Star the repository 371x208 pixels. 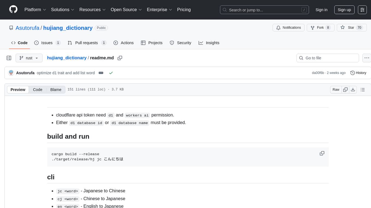(352, 27)
